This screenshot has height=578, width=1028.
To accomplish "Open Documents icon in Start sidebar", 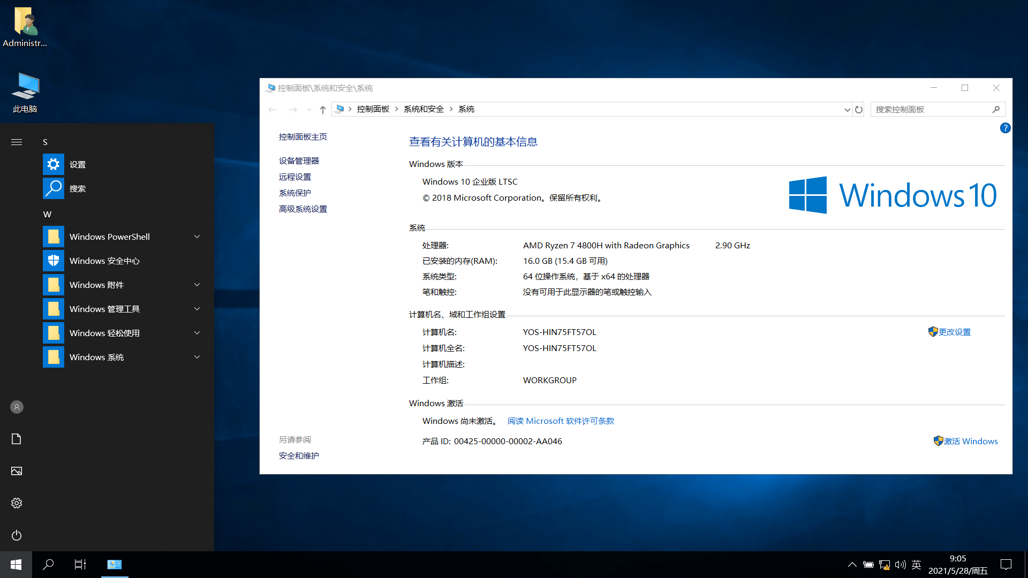I will (17, 439).
